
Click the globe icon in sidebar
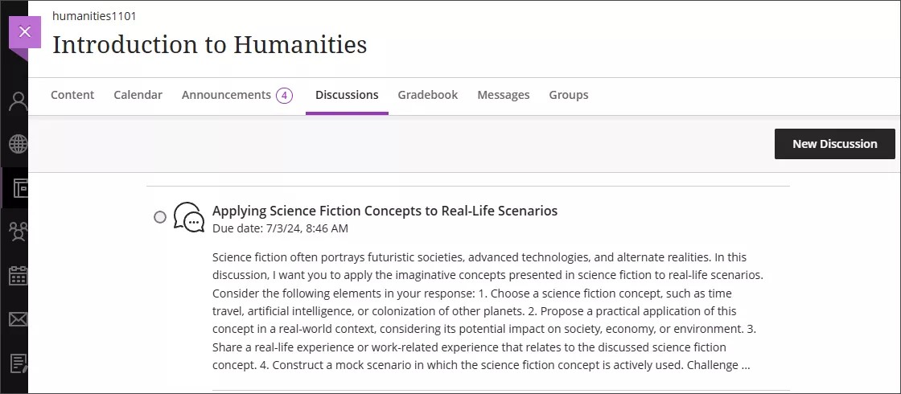[18, 145]
